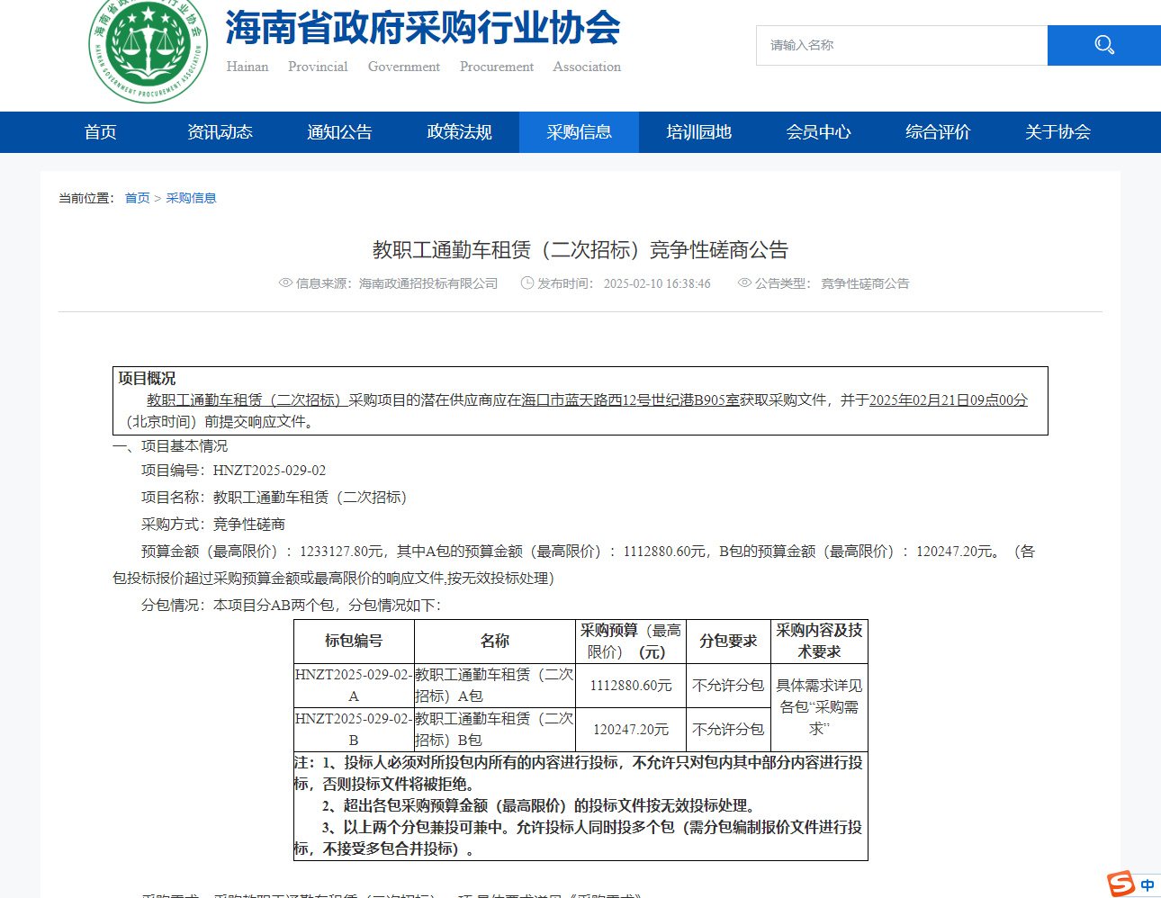Image resolution: width=1161 pixels, height=898 pixels.
Task: Click the Sogou input method S icon
Action: [1121, 884]
